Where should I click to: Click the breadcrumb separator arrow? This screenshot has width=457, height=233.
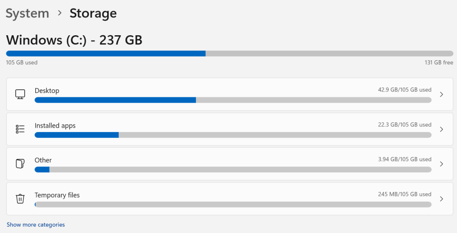pyautogui.click(x=59, y=13)
